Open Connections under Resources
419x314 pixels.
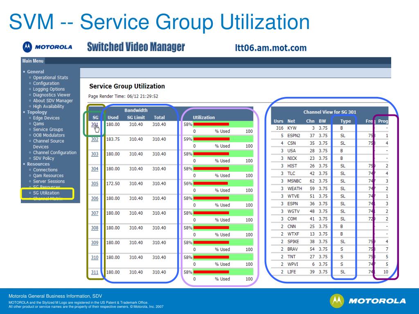click(45, 170)
